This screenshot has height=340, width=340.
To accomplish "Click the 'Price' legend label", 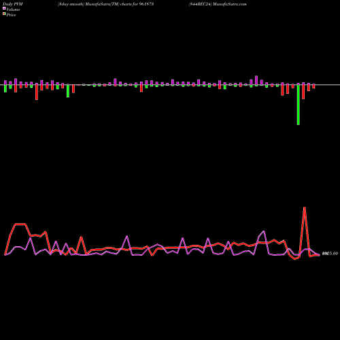I will [11, 15].
